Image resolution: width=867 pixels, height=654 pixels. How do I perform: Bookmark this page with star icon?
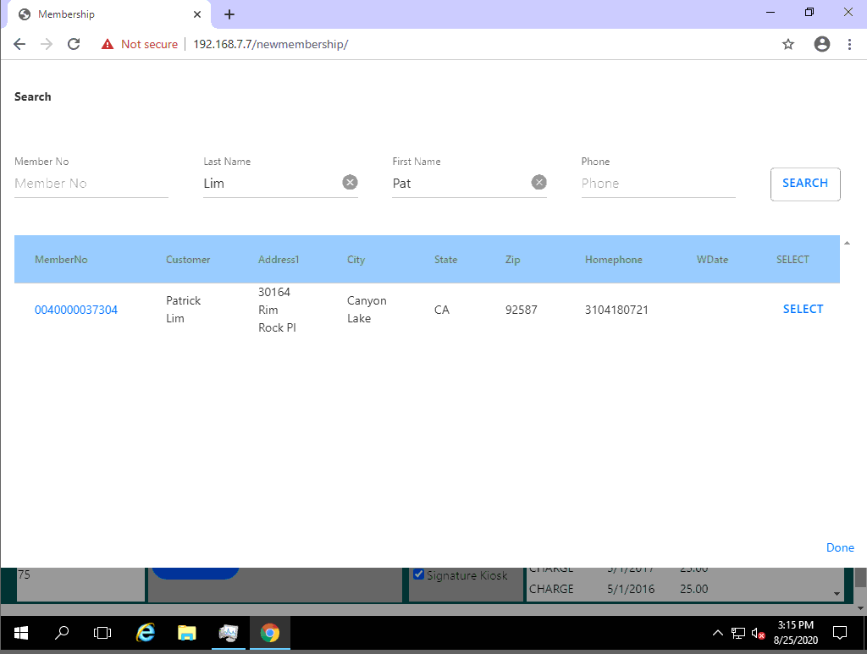[x=788, y=44]
